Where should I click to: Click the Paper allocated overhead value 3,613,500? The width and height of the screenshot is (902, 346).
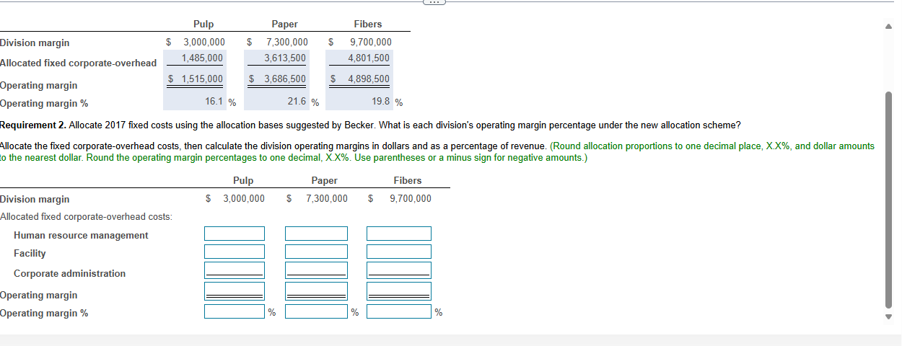[284, 58]
